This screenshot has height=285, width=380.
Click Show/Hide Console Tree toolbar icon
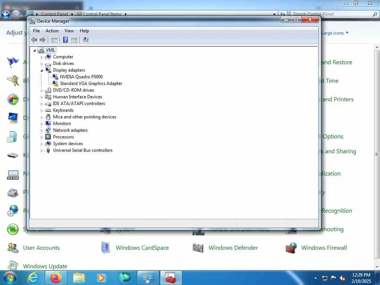[54, 40]
